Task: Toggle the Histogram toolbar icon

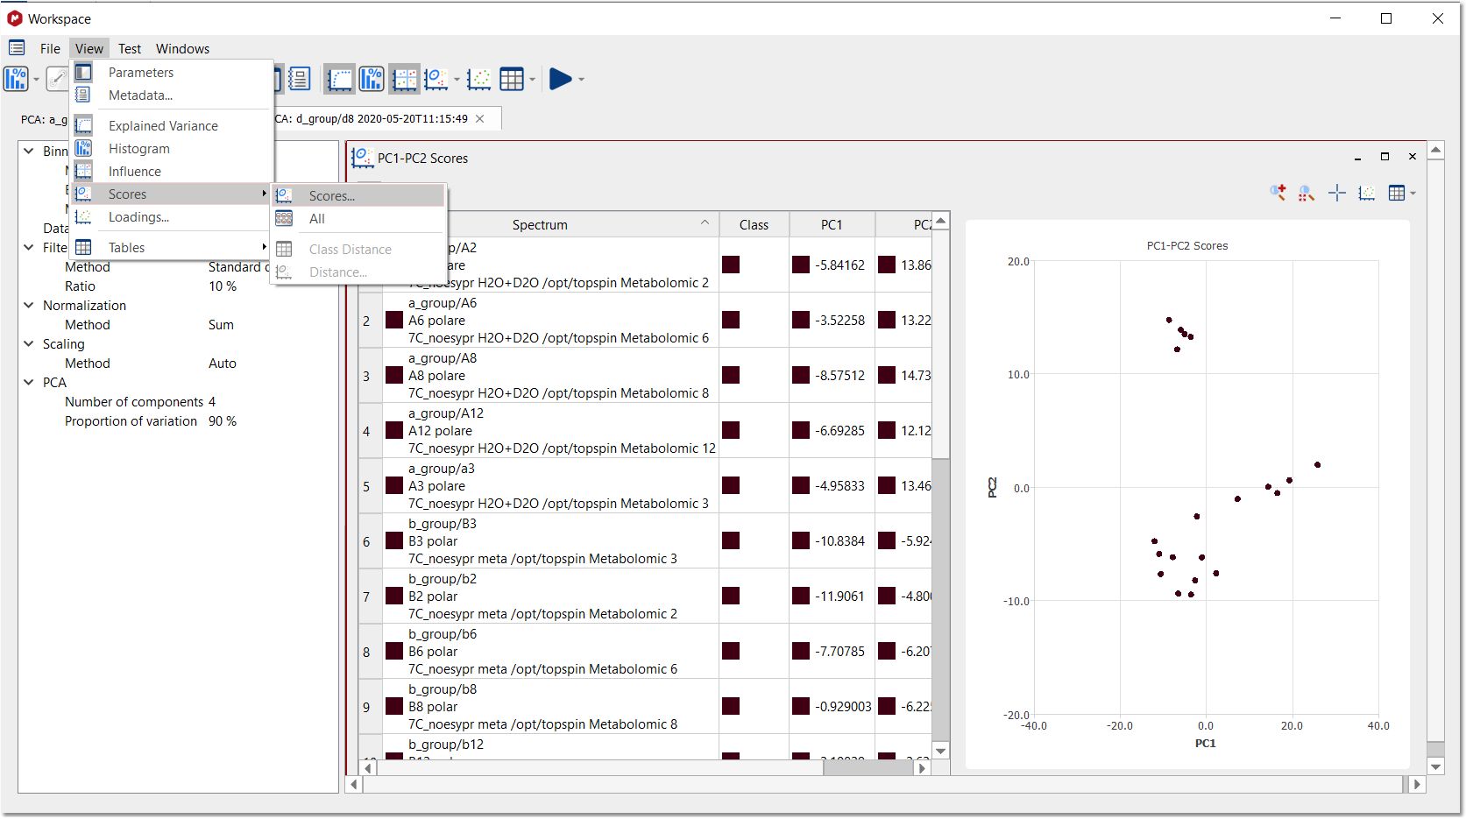Action: click(372, 79)
